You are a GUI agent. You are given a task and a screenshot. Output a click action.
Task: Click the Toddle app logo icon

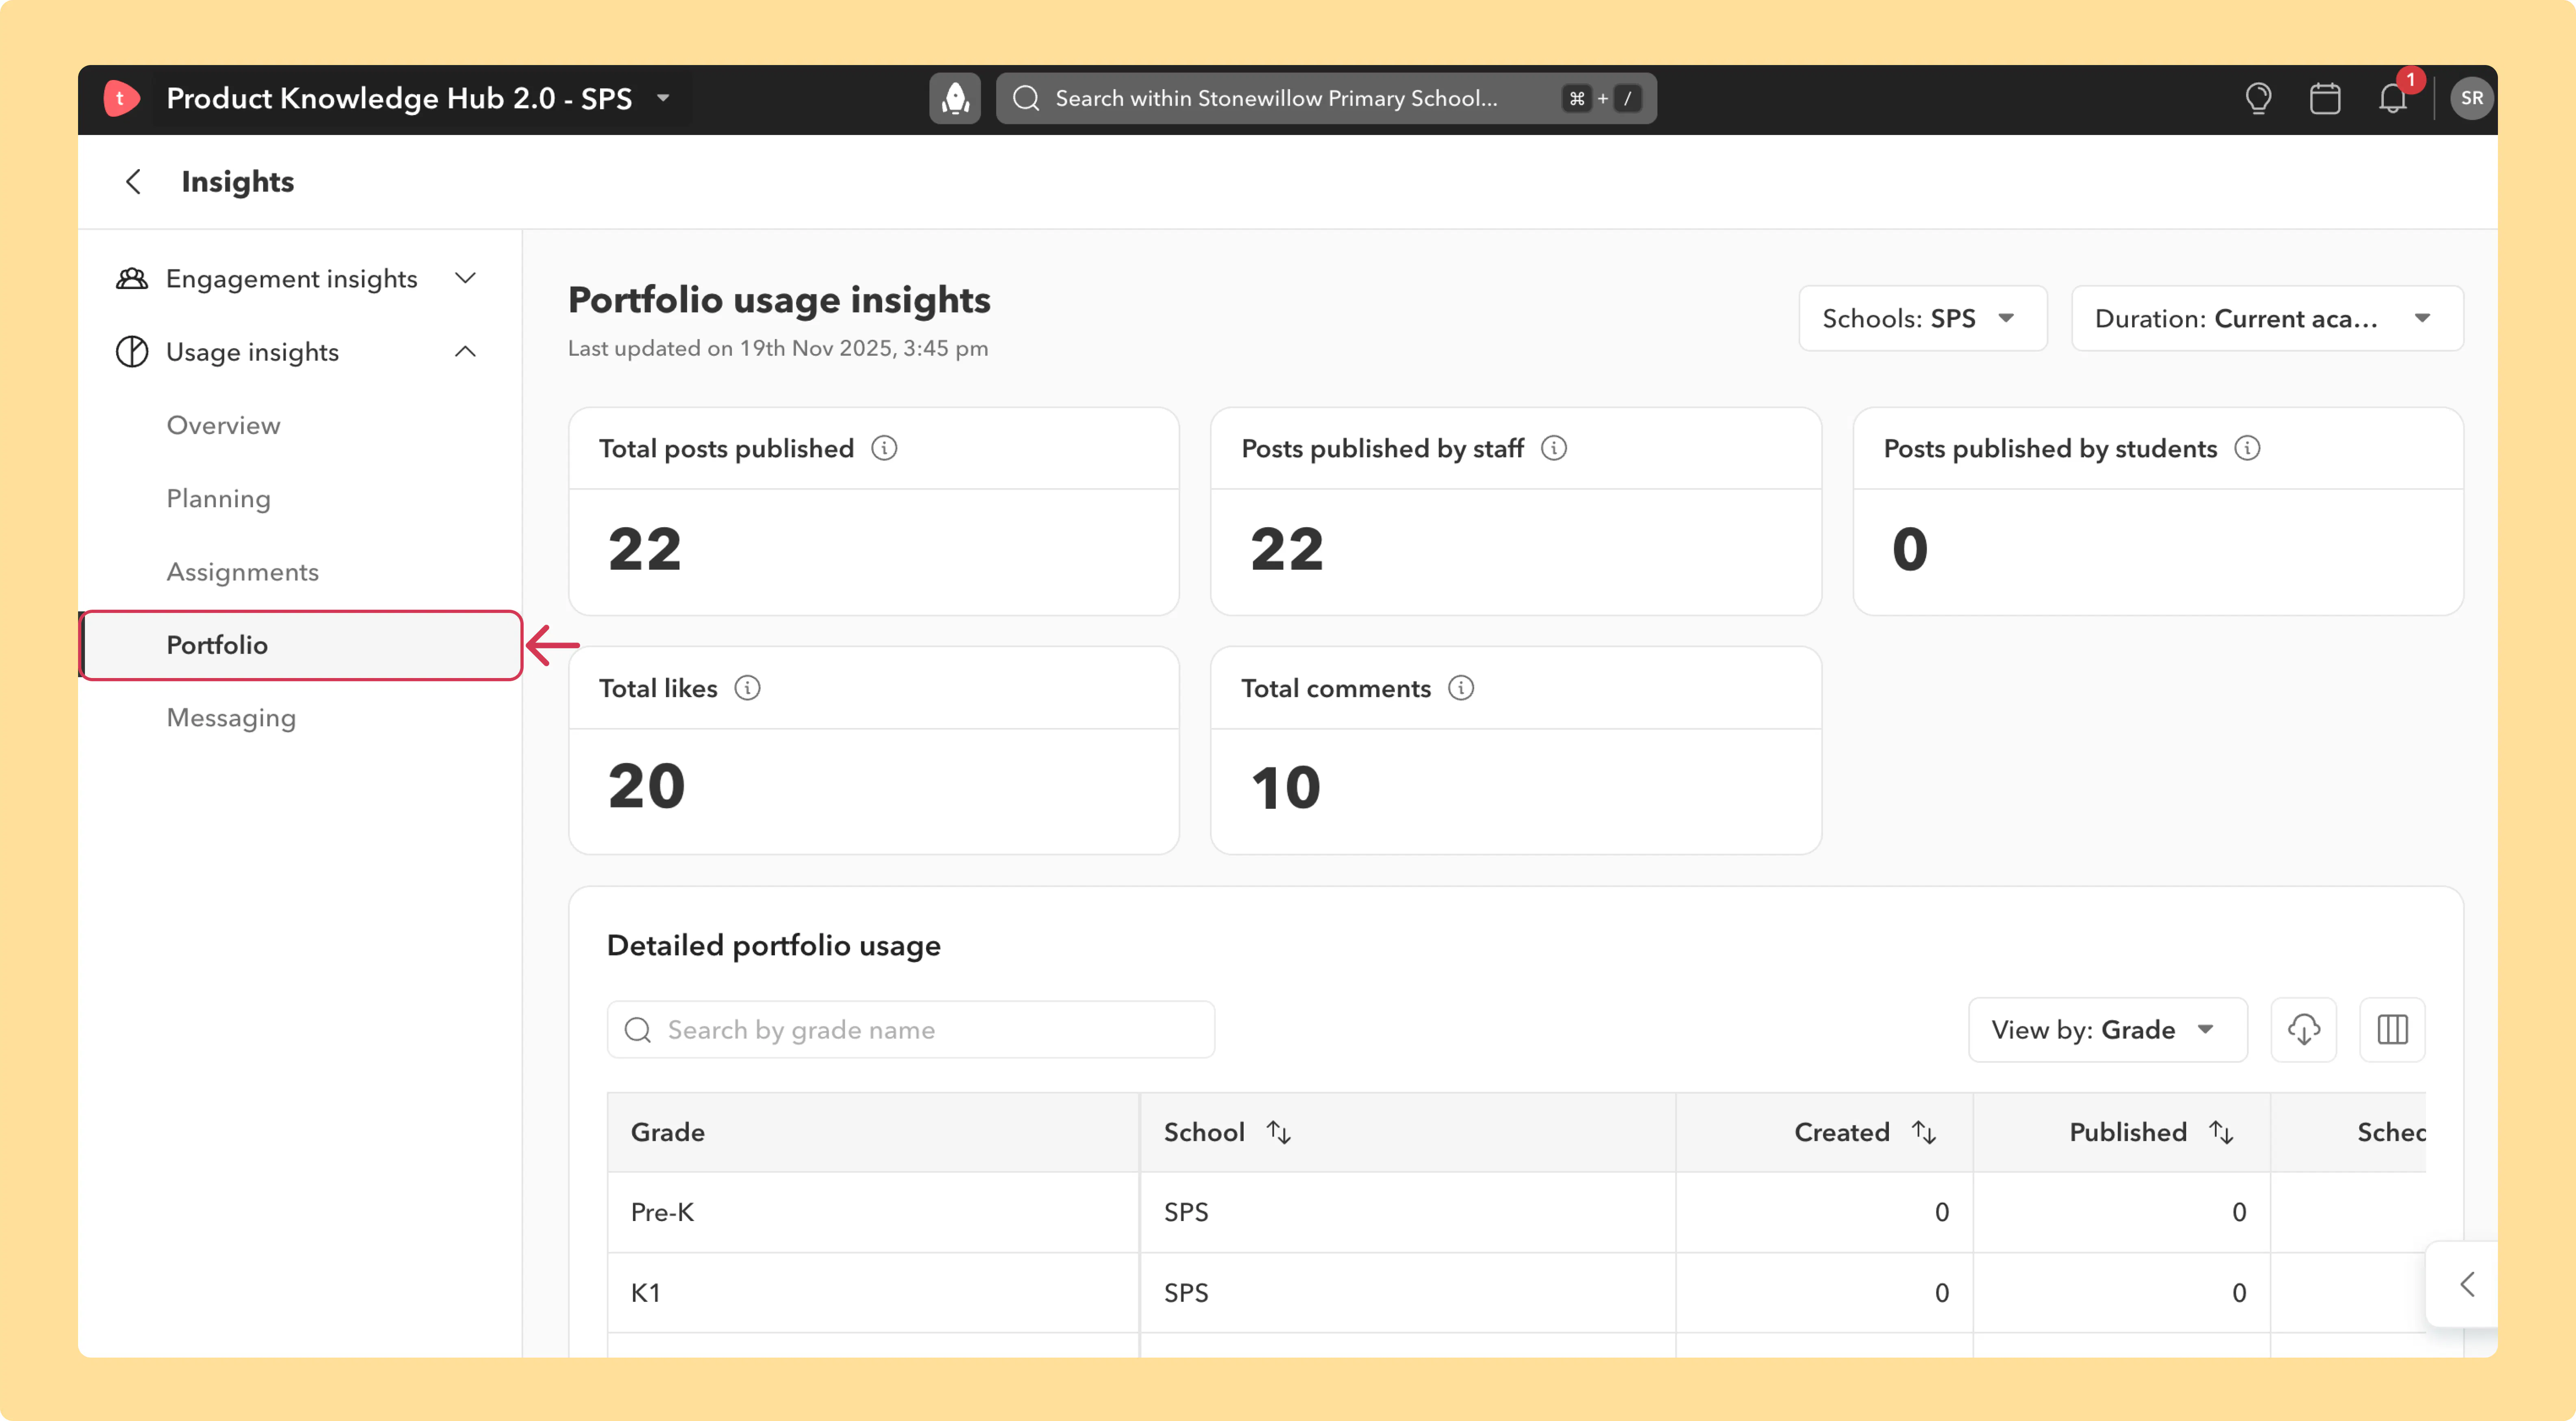[x=121, y=98]
